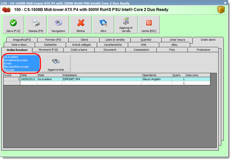Select 'Bloccato/Parz.evaso' in the status list
This screenshot has height=161, width=232.
[22, 67]
